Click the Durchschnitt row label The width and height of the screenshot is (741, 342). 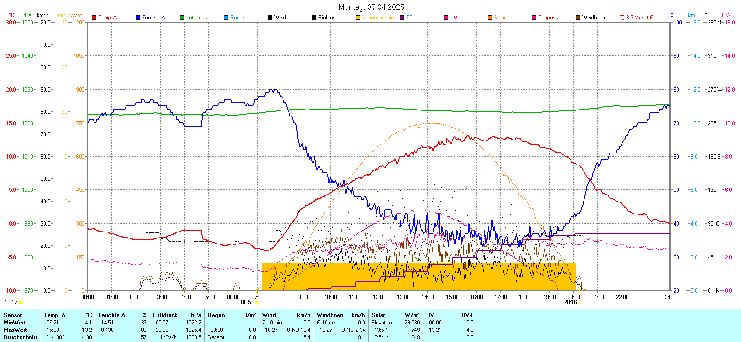pos(20,337)
